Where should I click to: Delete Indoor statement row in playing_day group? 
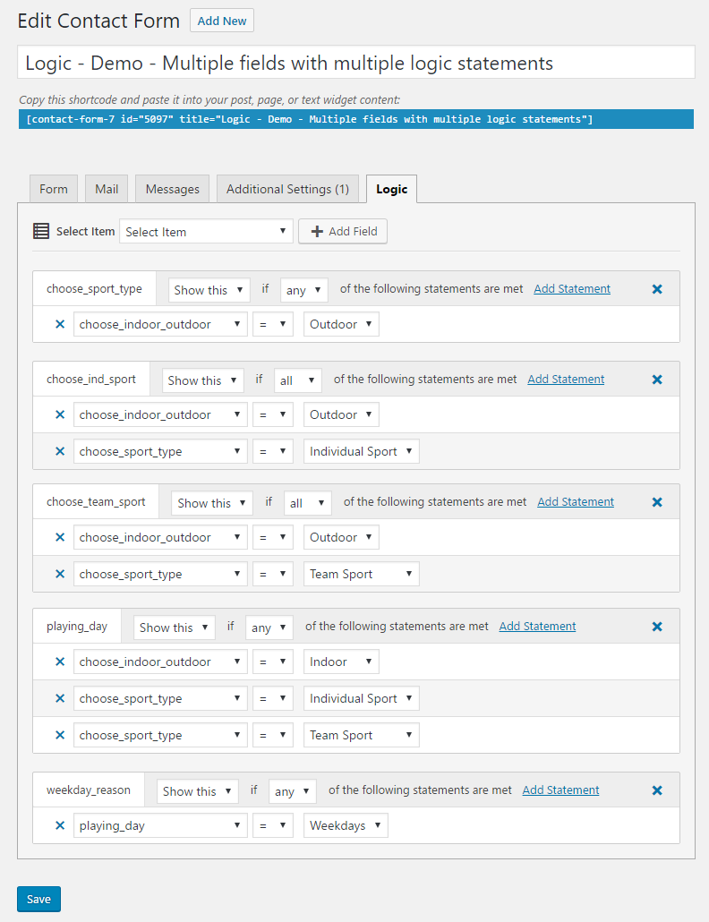pos(60,662)
